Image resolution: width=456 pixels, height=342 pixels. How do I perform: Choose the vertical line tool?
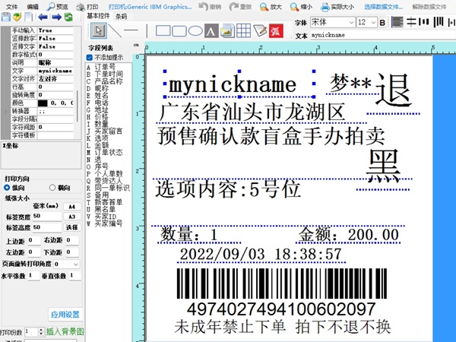coord(147,31)
